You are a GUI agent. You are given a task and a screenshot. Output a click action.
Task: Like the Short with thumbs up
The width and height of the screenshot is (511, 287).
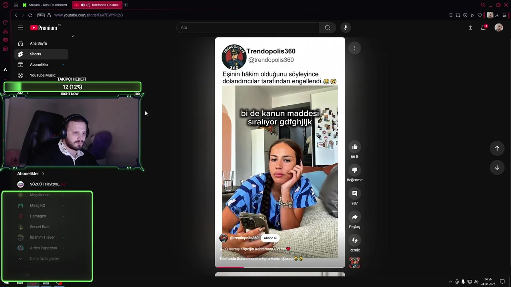[355, 147]
